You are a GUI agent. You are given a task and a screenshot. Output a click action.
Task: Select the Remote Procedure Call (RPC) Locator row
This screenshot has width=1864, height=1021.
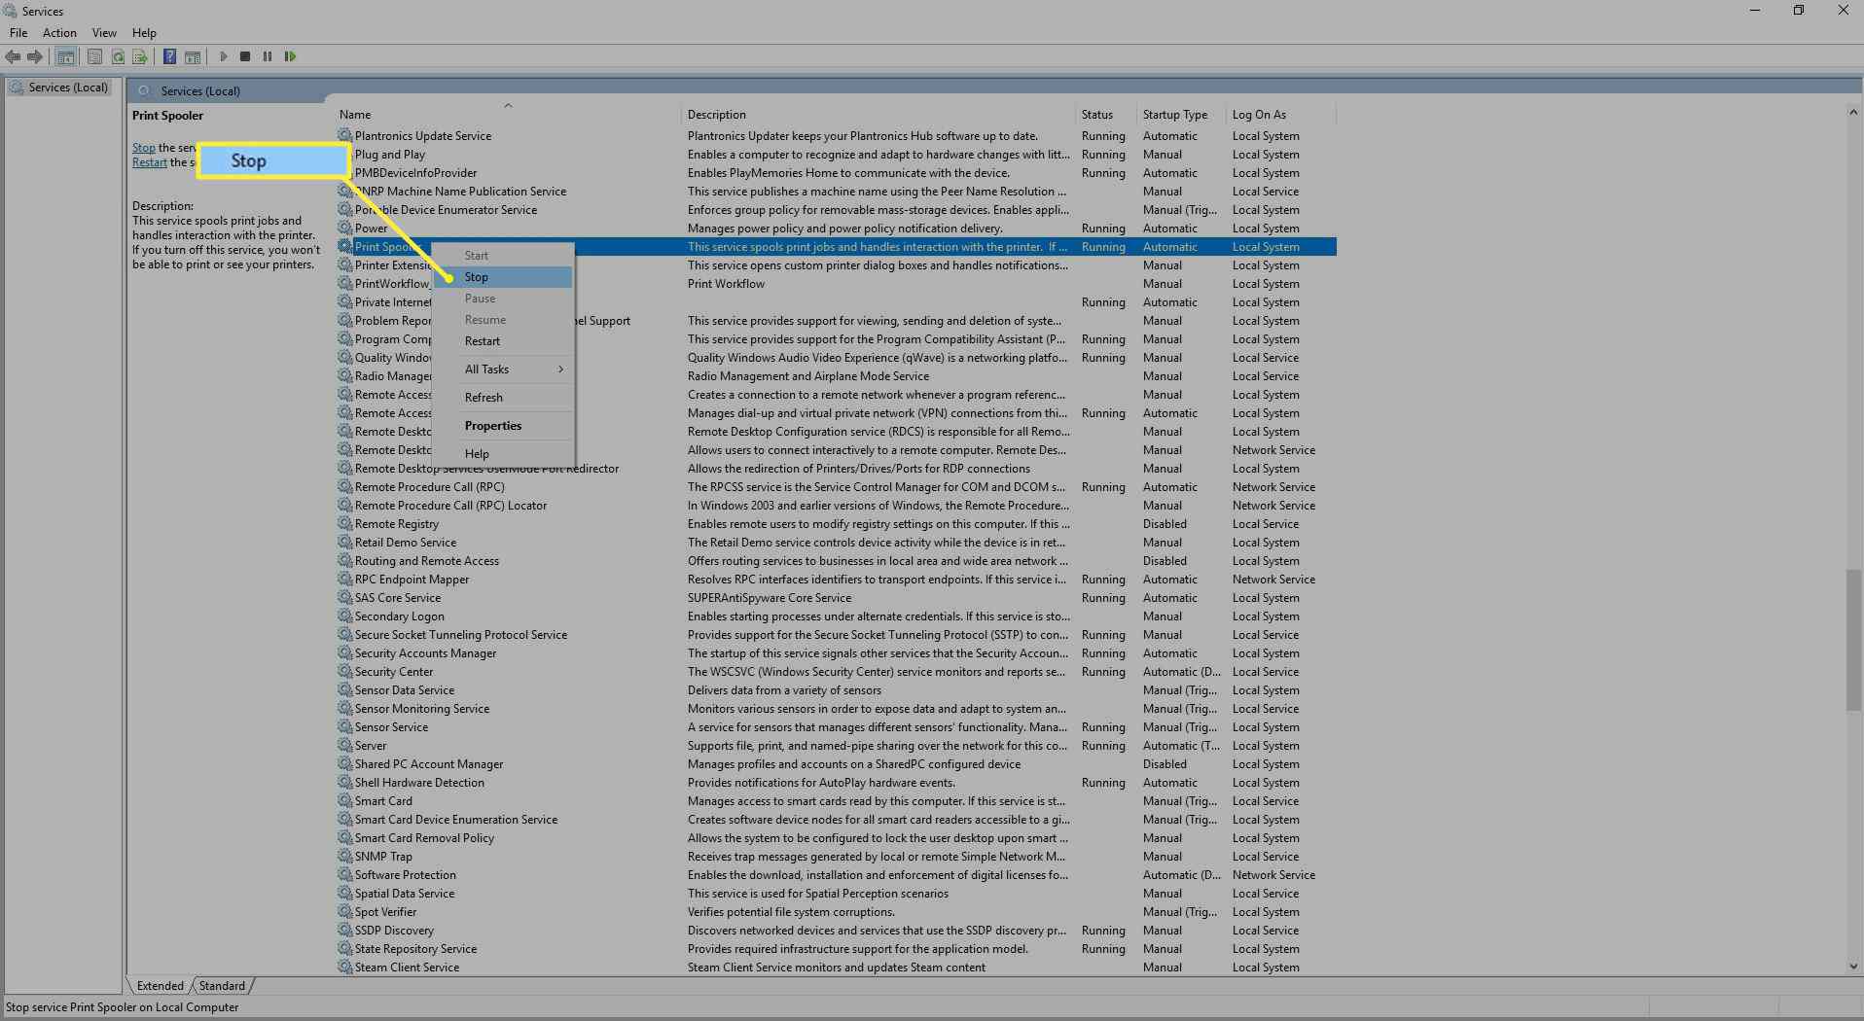click(836, 505)
